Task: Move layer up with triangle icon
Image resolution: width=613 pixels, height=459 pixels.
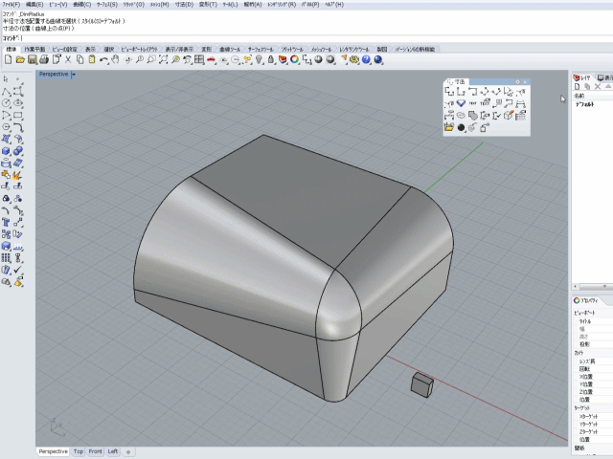Action: [x=608, y=87]
